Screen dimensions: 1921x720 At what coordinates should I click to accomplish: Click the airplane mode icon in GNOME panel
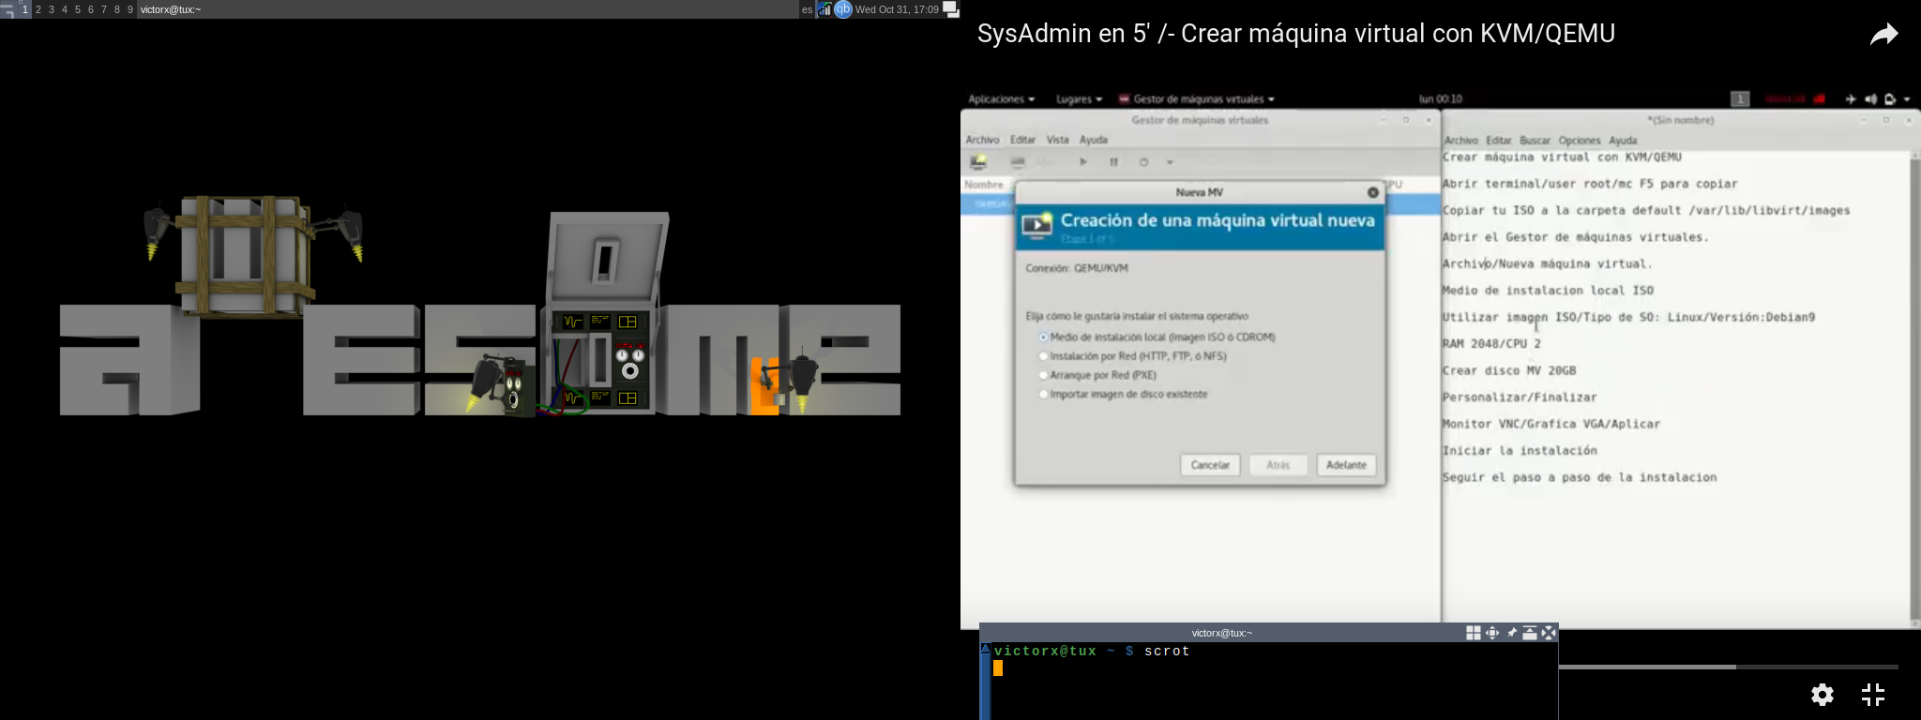point(1851,99)
